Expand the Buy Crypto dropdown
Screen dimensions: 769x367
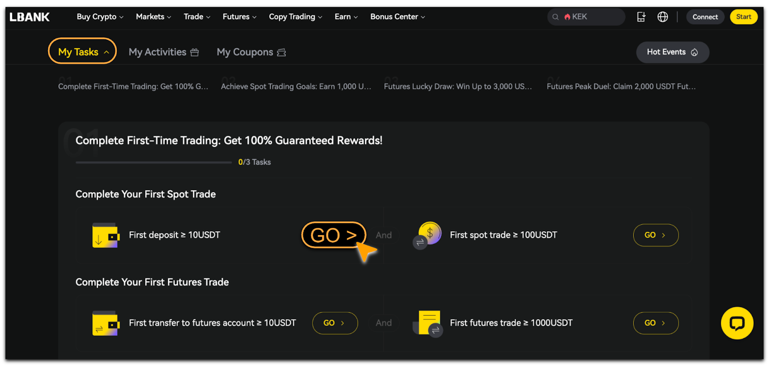tap(100, 17)
